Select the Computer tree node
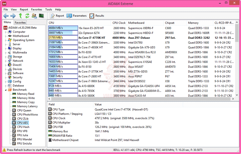 click(19, 32)
